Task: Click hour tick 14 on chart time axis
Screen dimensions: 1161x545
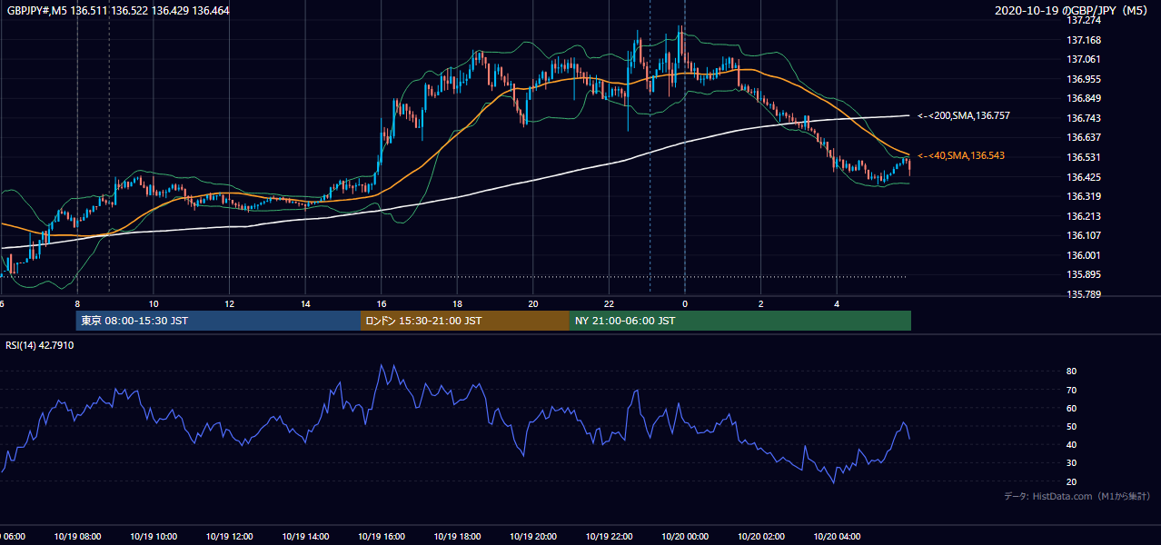Action: 305,303
